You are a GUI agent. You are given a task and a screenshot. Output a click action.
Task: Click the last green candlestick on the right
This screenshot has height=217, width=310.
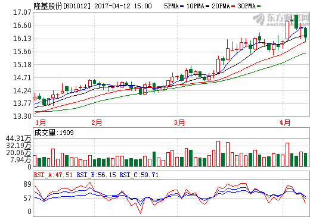[x=306, y=33]
